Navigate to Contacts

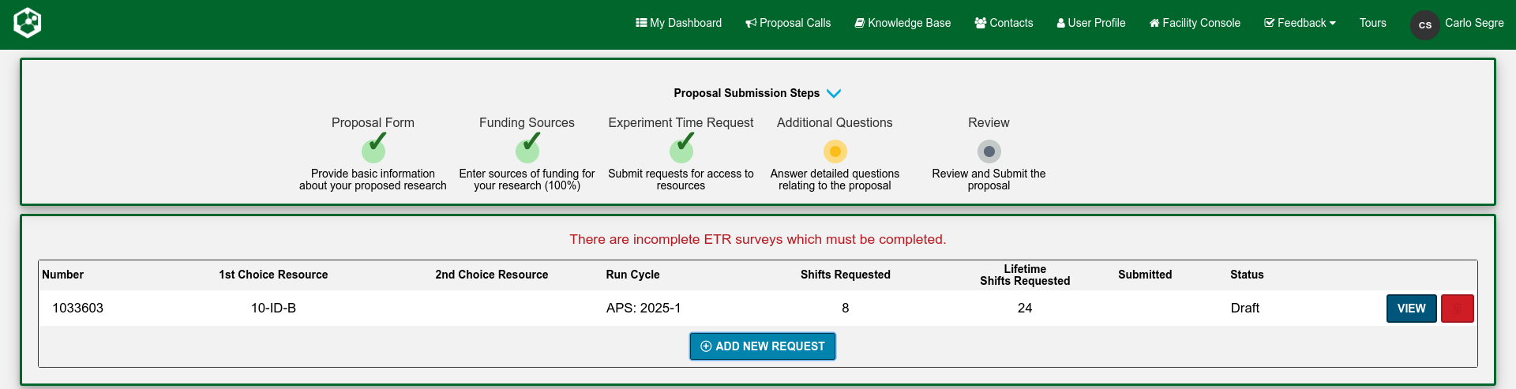pyautogui.click(x=1004, y=23)
